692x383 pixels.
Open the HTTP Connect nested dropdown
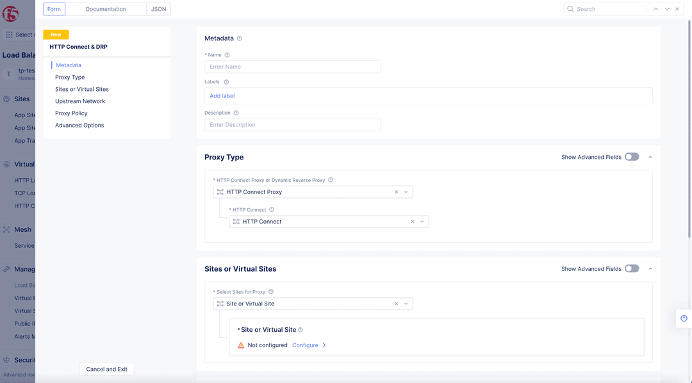pos(422,222)
